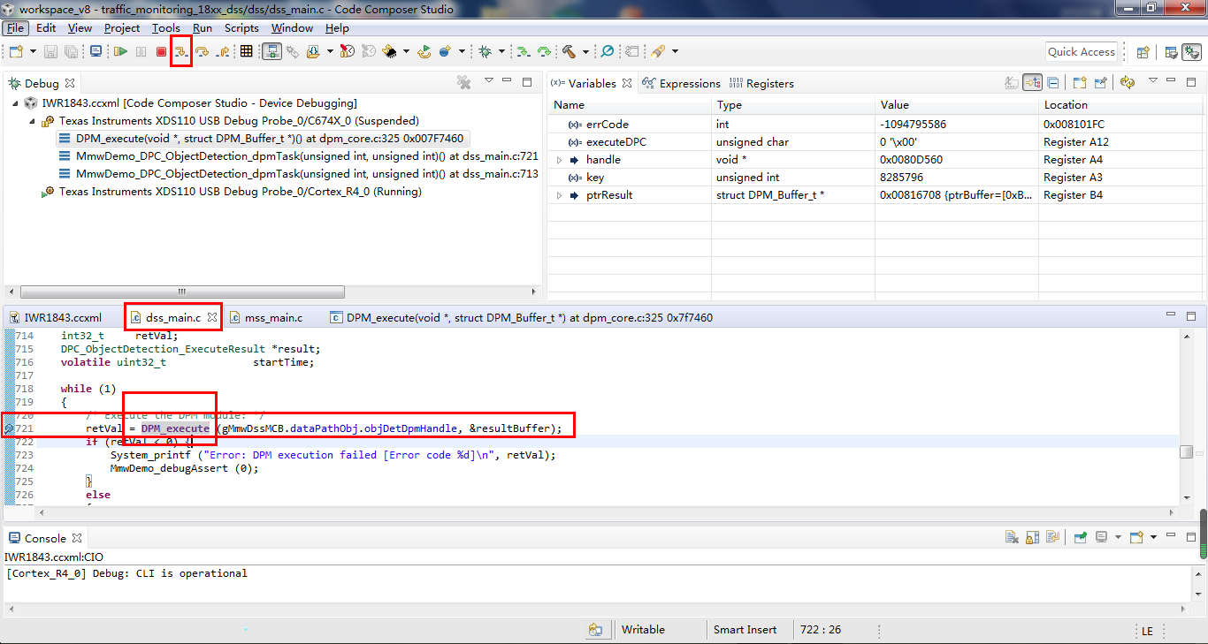Screen dimensions: 1208x644
Task: Open the Run menu
Action: [203, 28]
